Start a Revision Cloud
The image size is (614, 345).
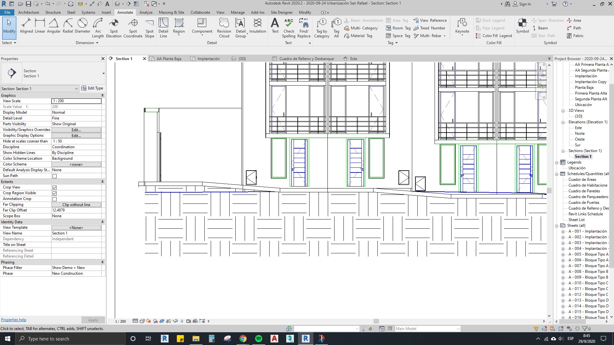[224, 27]
